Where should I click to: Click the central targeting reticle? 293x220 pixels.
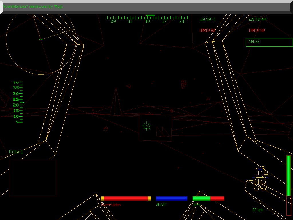pos(146,125)
